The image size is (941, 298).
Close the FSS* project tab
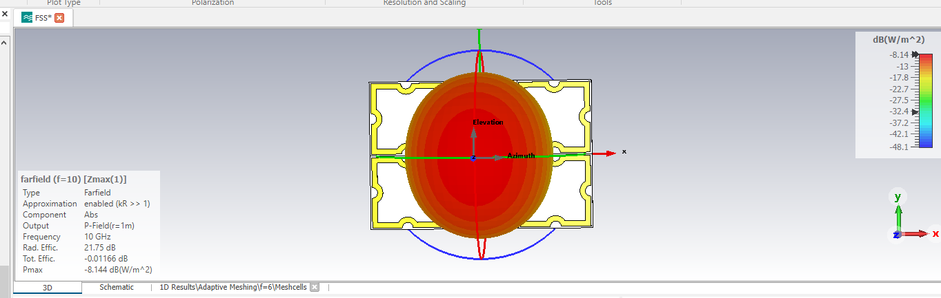[x=59, y=18]
